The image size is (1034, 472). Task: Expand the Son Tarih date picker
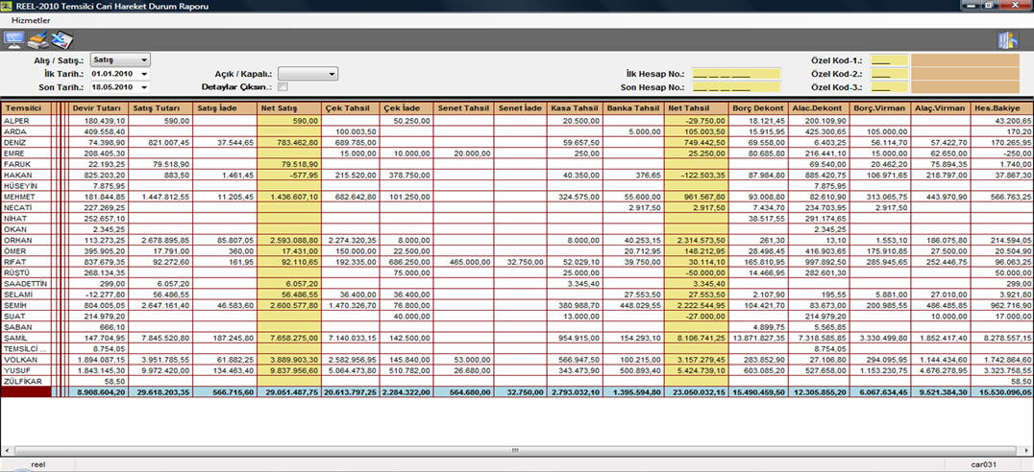pos(143,87)
